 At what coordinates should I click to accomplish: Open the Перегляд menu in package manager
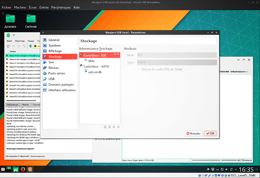click(x=20, y=41)
